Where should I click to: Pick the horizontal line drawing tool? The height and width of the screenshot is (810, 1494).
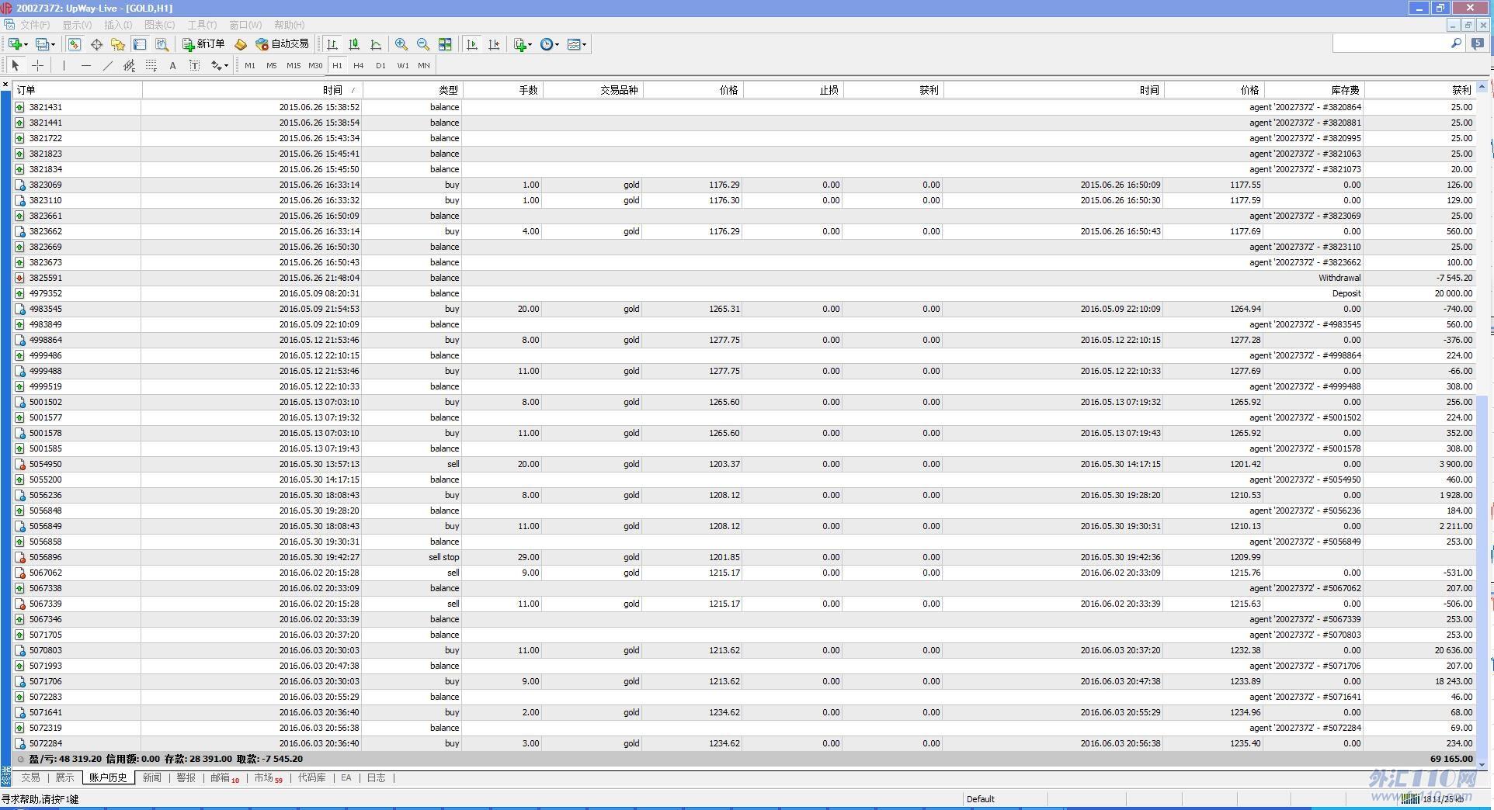(86, 65)
